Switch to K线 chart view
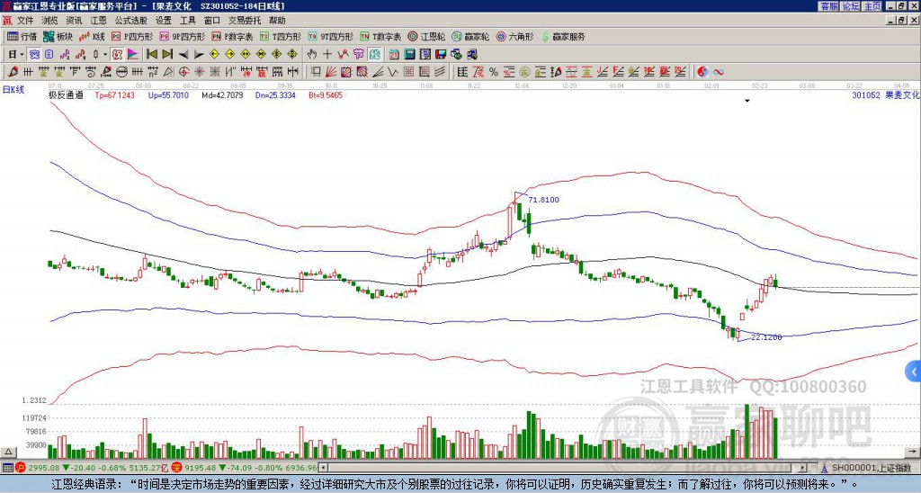 tap(92, 36)
